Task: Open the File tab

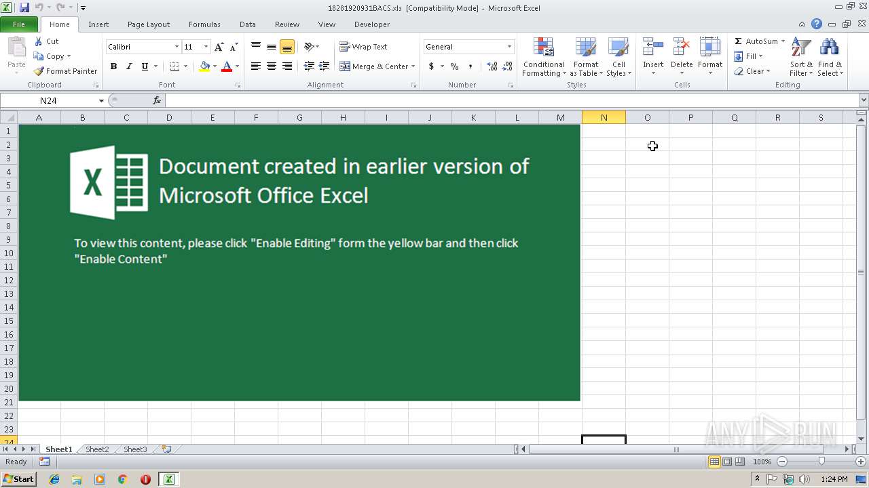Action: [x=19, y=24]
